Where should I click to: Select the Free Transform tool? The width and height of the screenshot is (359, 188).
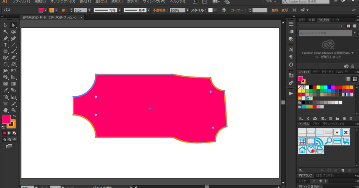[x=13, y=71]
